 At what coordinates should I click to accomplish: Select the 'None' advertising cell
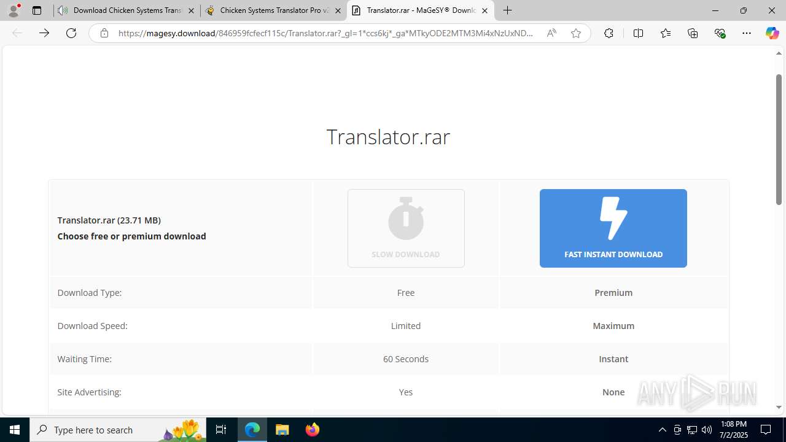click(x=613, y=392)
